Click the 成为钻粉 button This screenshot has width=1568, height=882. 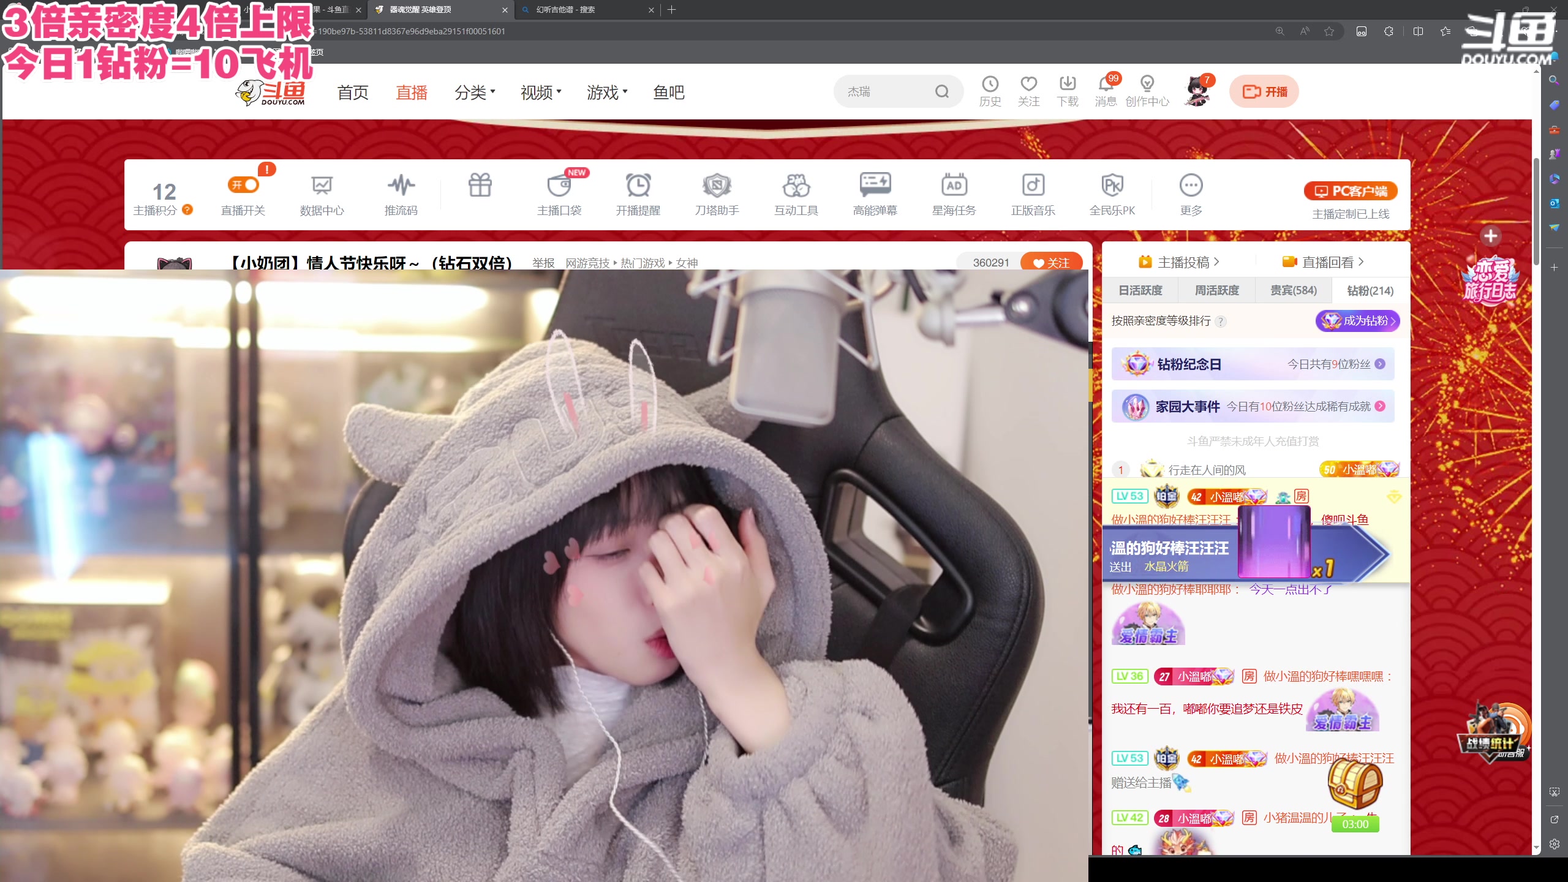click(1357, 320)
